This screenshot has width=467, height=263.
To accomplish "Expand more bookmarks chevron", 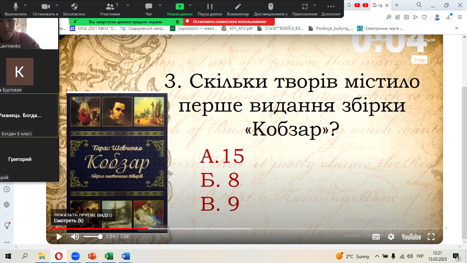I will coord(457,28).
